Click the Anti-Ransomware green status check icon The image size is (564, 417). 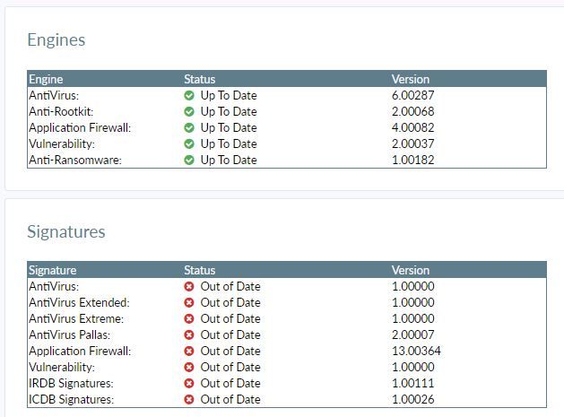tap(189, 160)
